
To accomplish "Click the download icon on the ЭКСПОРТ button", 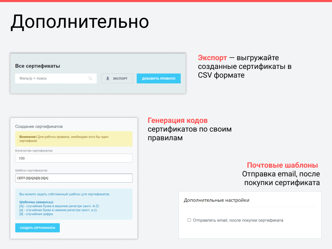I will click(108, 78).
